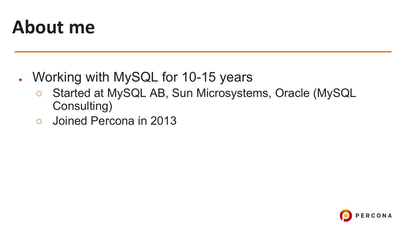Select the "About me" slide title
The width and height of the screenshot is (405, 227).
(53, 27)
